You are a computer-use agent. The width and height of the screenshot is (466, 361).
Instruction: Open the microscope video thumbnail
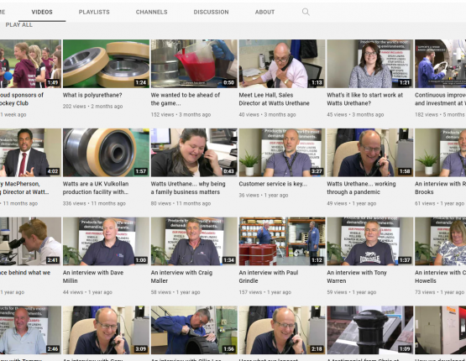pos(30,241)
